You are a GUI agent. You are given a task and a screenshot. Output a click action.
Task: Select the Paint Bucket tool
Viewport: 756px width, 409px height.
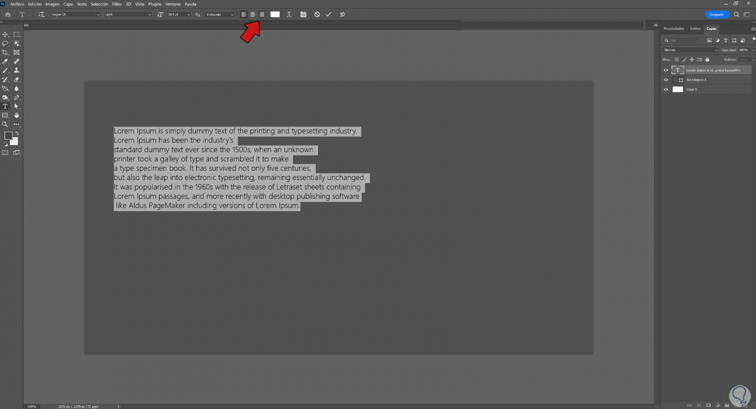pos(5,88)
